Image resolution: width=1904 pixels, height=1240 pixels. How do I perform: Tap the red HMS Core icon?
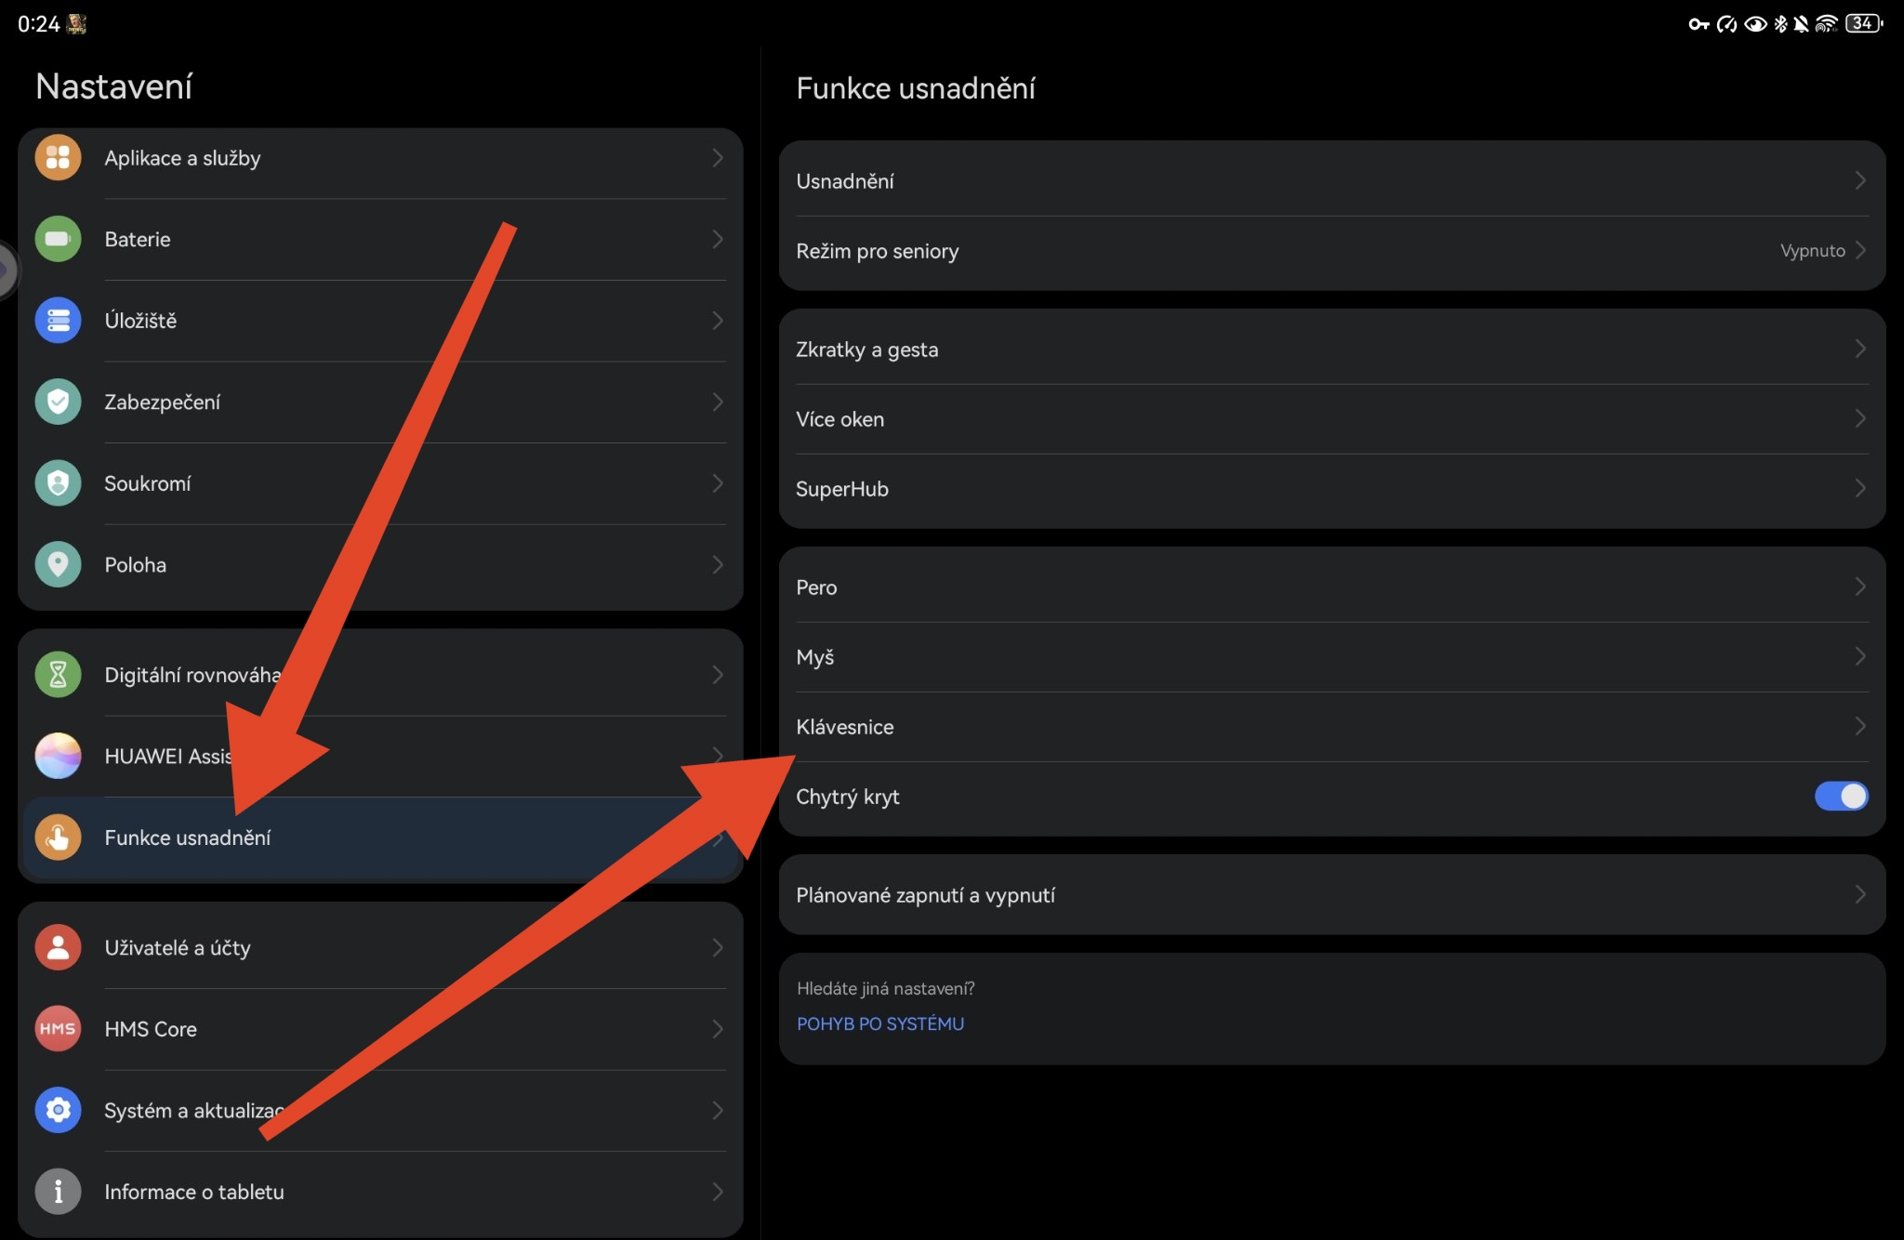tap(58, 1029)
